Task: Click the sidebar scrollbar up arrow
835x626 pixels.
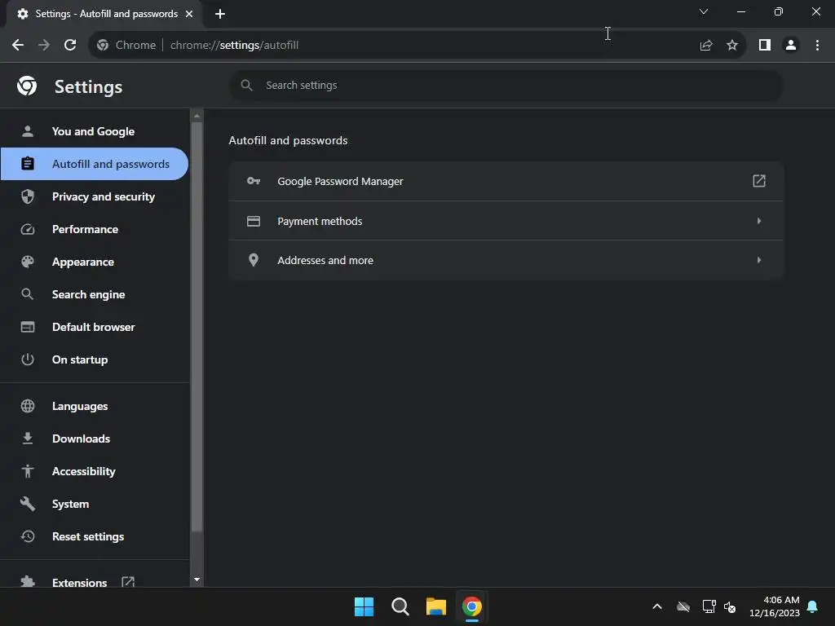Action: (197, 116)
